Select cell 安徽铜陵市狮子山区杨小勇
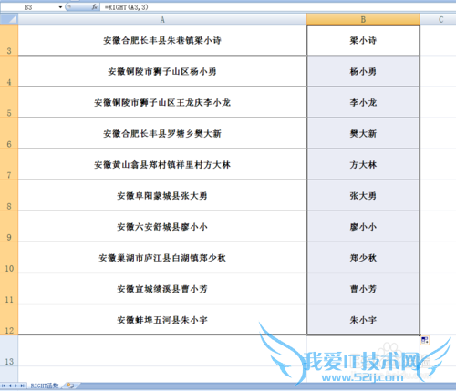Screen dimensions: 456x391 pyautogui.click(x=162, y=71)
